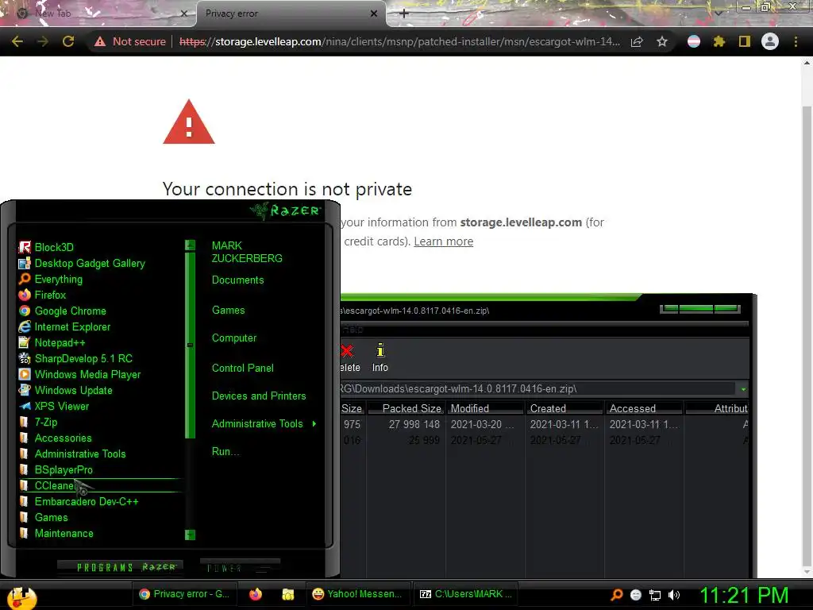Open Control Panel
This screenshot has height=610, width=813.
pos(243,368)
